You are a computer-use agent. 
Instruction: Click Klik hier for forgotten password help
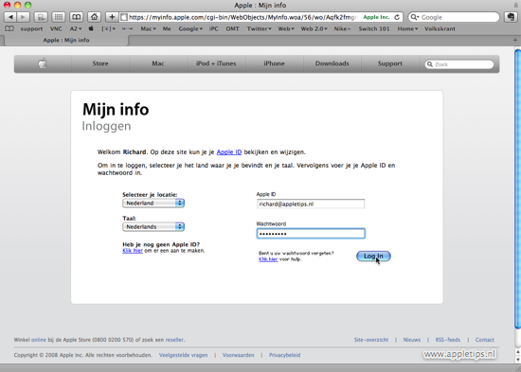268,259
